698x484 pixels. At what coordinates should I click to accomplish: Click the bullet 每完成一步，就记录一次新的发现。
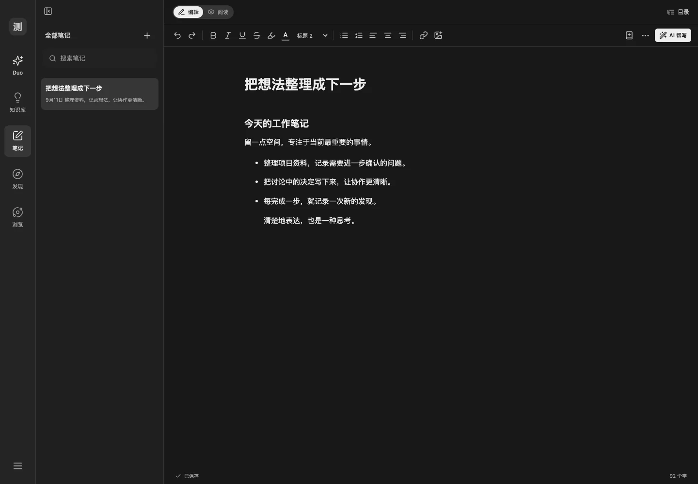[320, 201]
